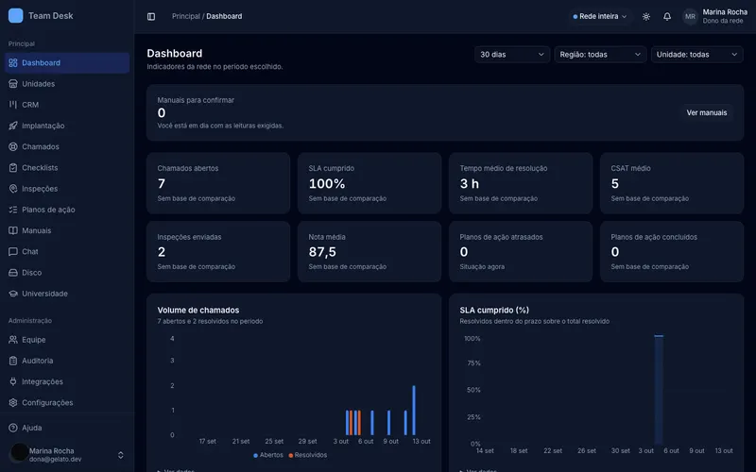Click the MR avatar in header
Viewport: 756px width, 472px height.
click(x=690, y=16)
